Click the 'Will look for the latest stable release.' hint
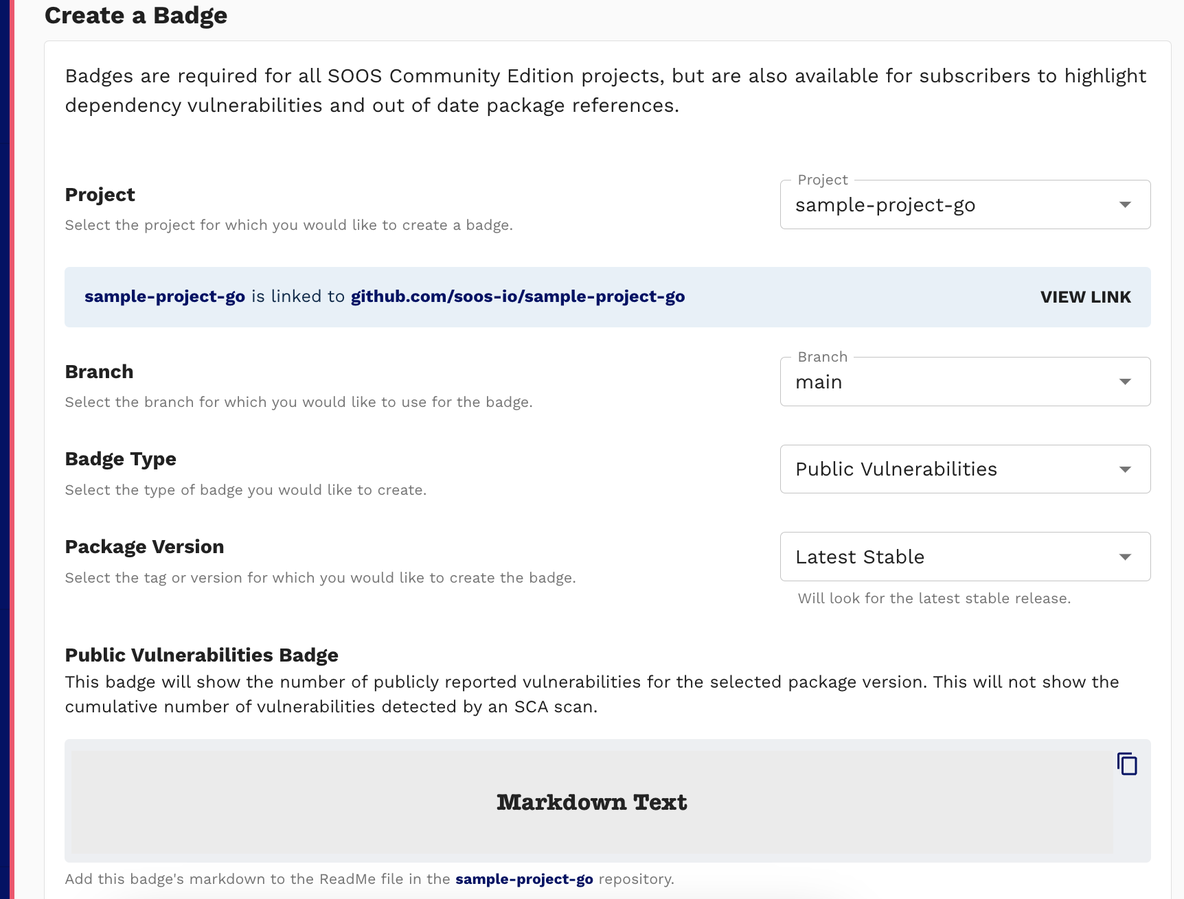The image size is (1184, 899). coord(934,598)
